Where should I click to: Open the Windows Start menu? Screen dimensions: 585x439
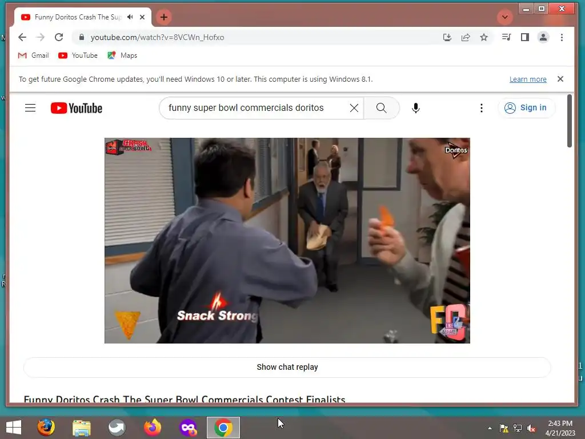point(14,428)
